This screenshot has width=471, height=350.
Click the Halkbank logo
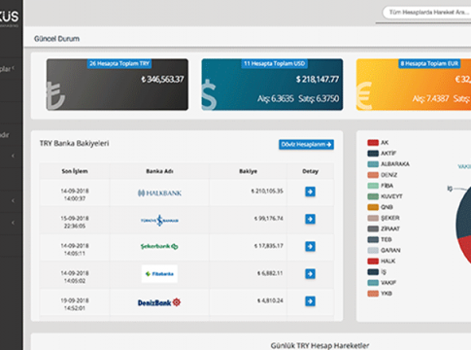159,193
